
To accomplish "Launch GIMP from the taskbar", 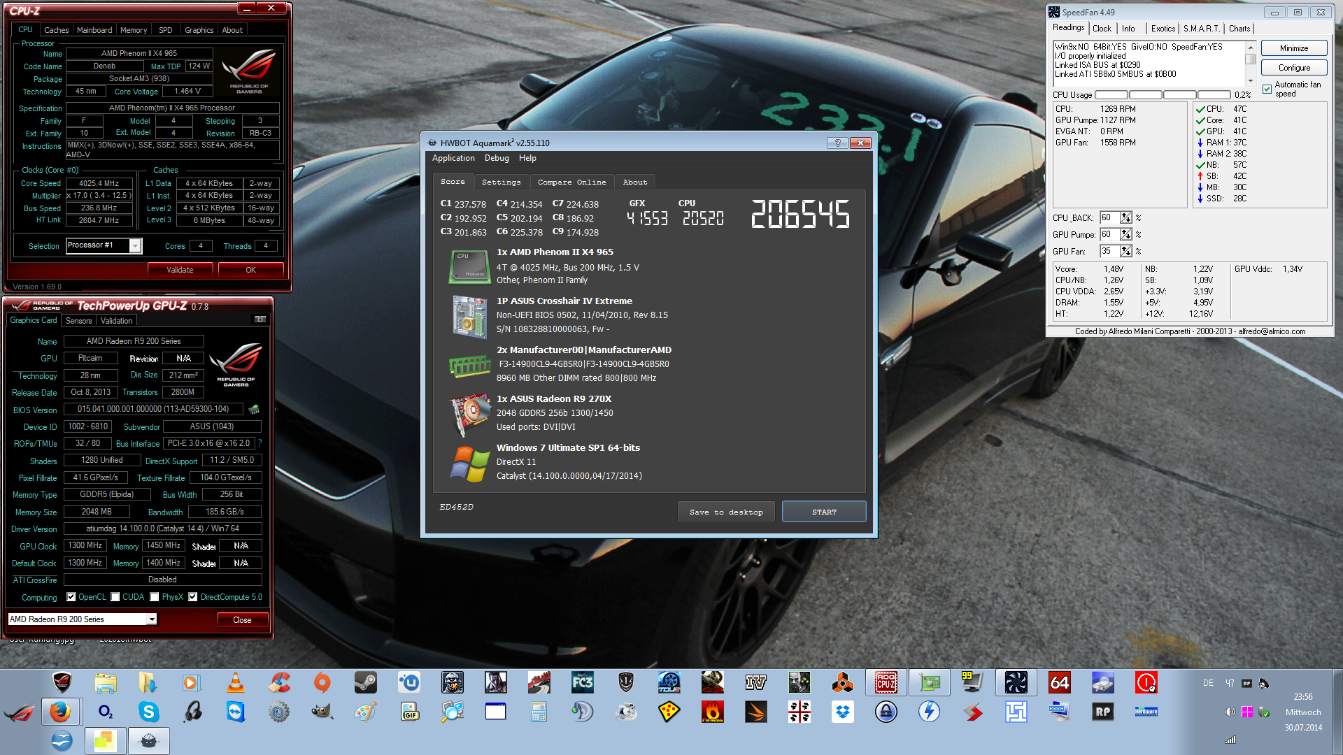I will coord(322,712).
